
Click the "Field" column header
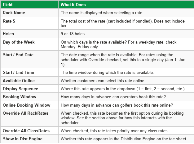click(8, 5)
